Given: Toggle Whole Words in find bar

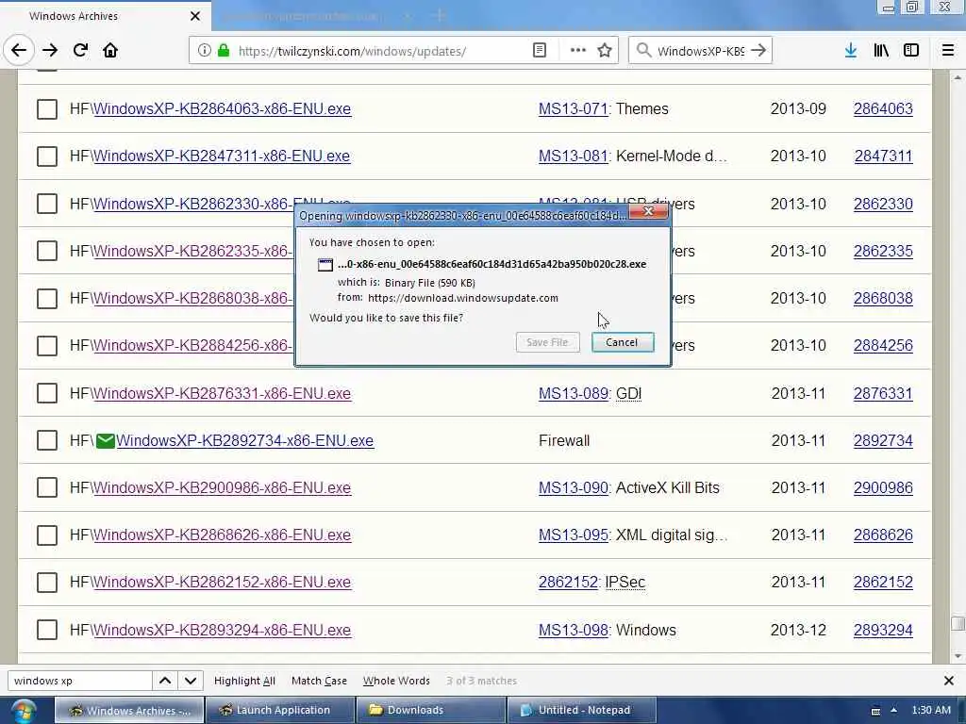Looking at the screenshot, I should (x=396, y=681).
